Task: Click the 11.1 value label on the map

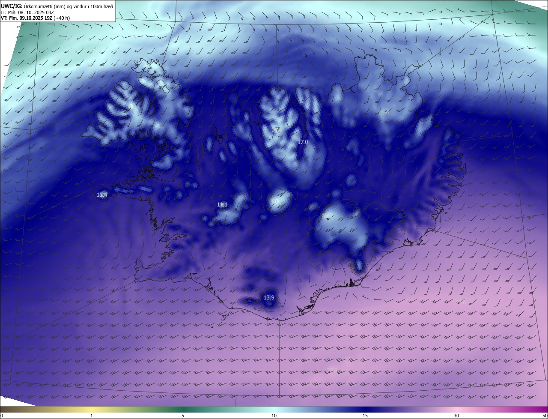Action: point(222,205)
